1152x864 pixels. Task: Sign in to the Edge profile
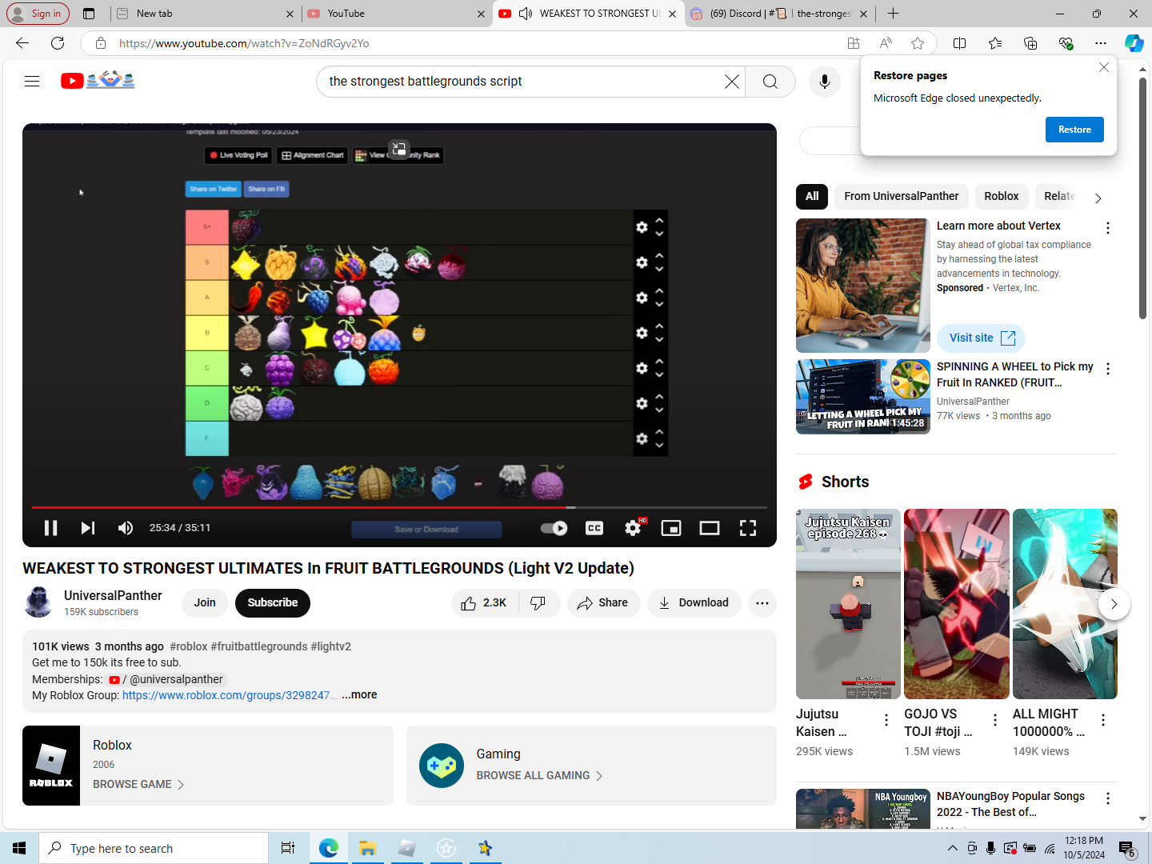[38, 14]
